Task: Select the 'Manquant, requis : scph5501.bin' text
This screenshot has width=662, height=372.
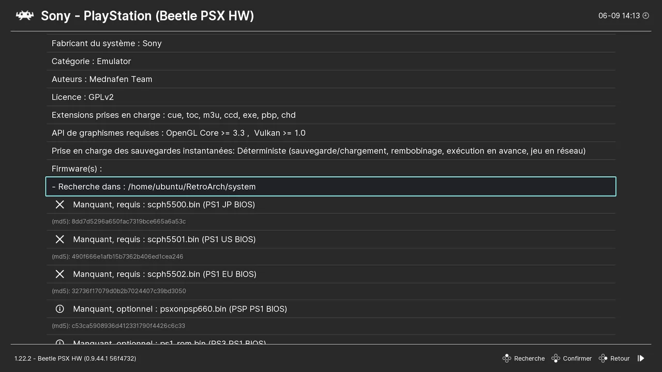Action: tap(164, 239)
